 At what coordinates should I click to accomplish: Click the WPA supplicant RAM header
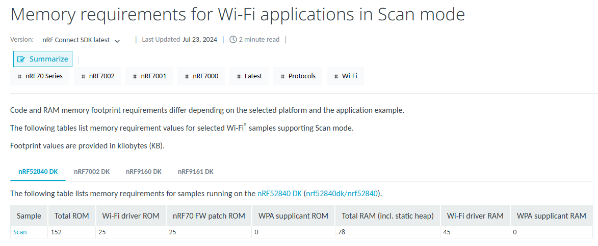[x=552, y=216]
